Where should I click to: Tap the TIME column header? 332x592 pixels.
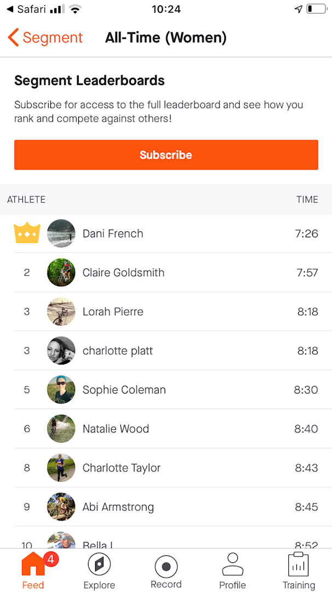(307, 200)
